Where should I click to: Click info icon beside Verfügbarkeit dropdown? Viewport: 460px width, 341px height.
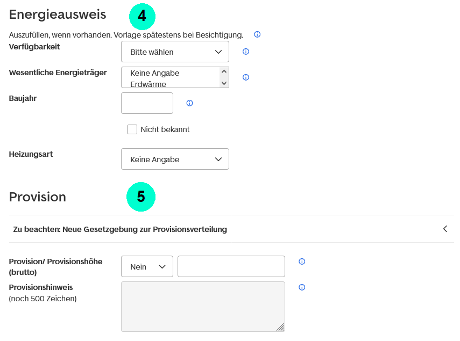246,52
